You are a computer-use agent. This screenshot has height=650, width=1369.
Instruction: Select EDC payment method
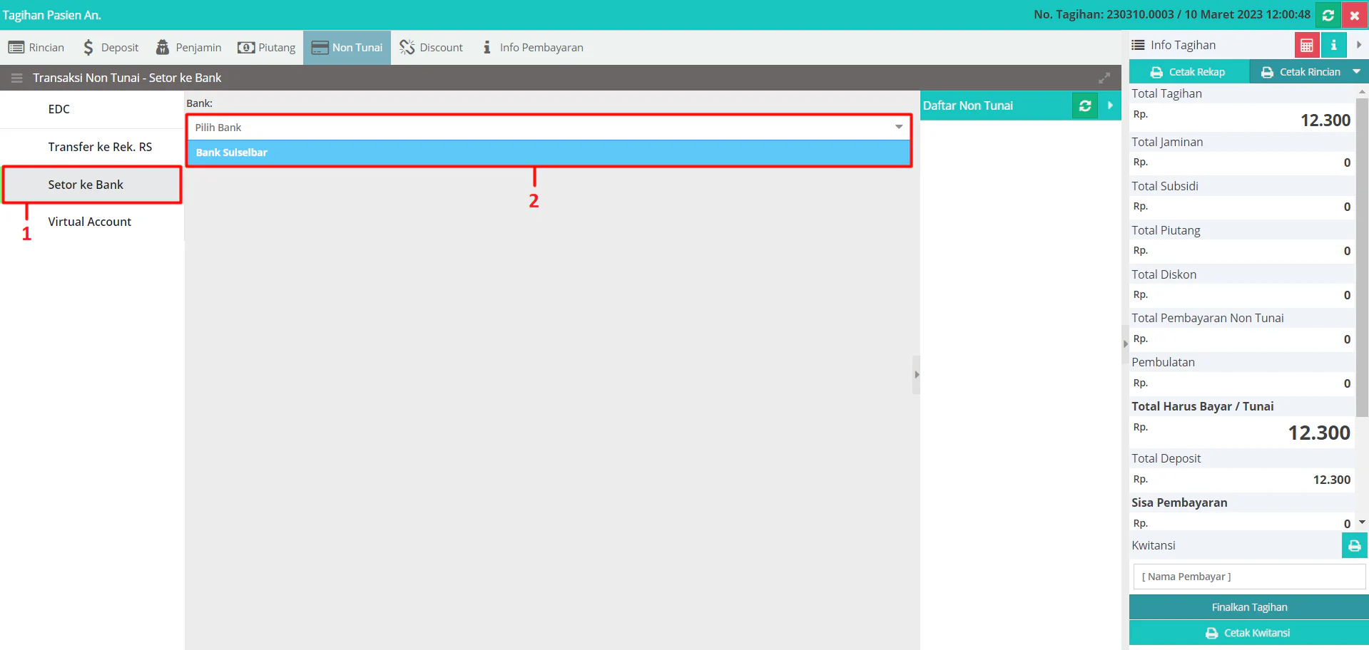(x=92, y=109)
